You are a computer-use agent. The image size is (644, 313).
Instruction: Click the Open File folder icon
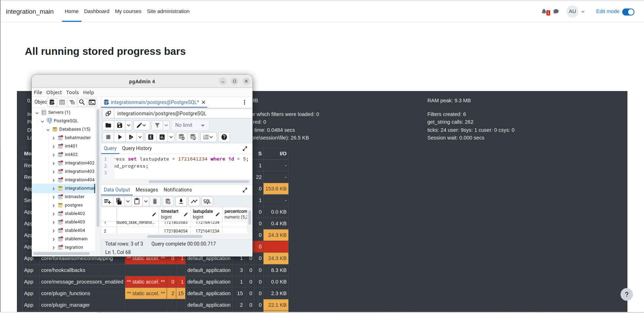click(x=108, y=125)
